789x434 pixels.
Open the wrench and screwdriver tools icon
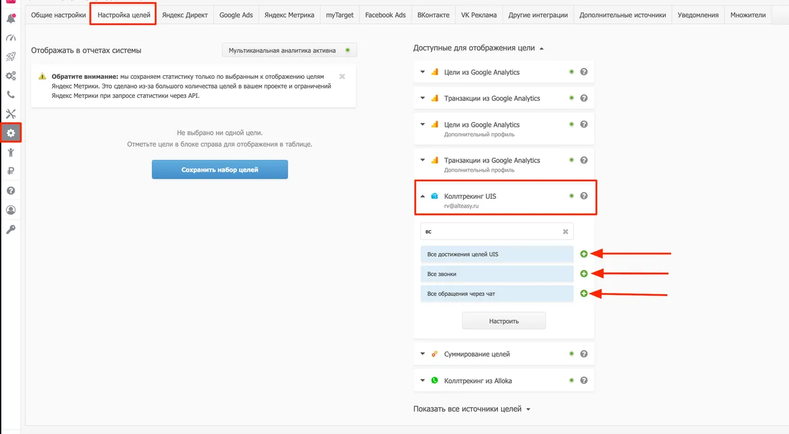pyautogui.click(x=10, y=114)
